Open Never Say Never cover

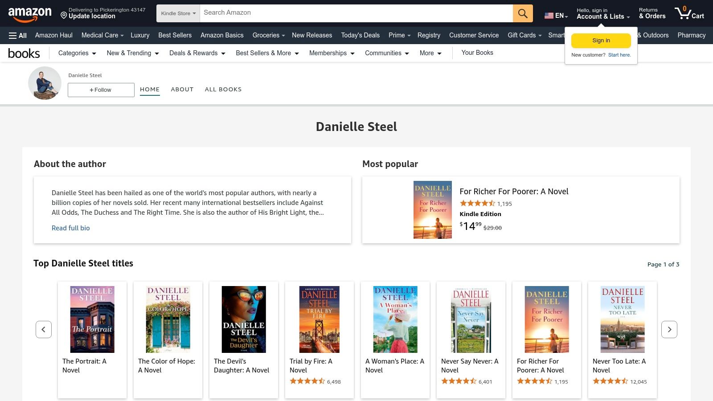tap(471, 319)
